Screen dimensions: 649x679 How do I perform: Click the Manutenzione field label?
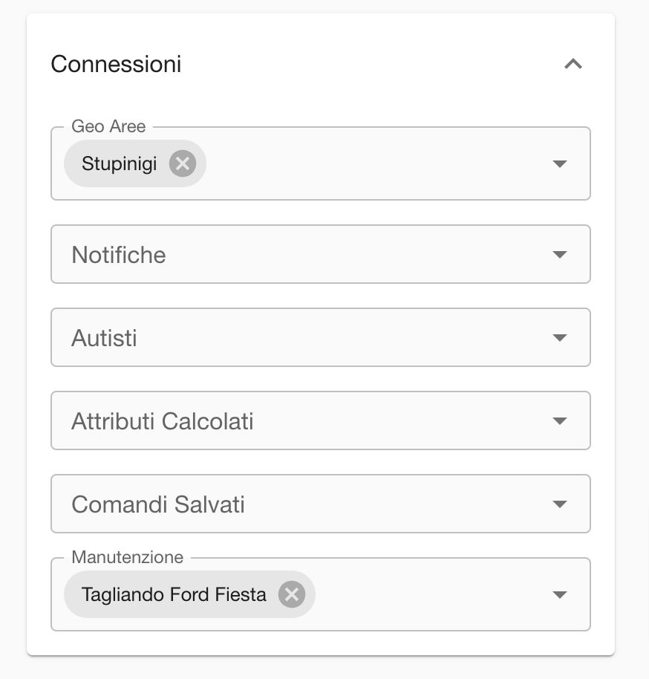(x=127, y=557)
